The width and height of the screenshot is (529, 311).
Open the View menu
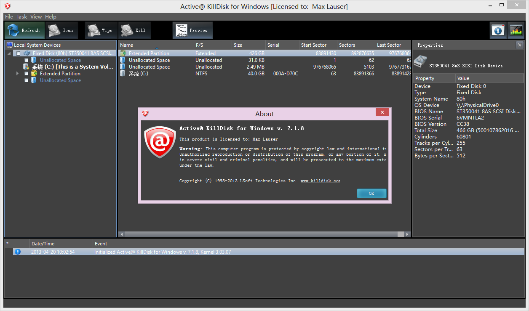[36, 17]
